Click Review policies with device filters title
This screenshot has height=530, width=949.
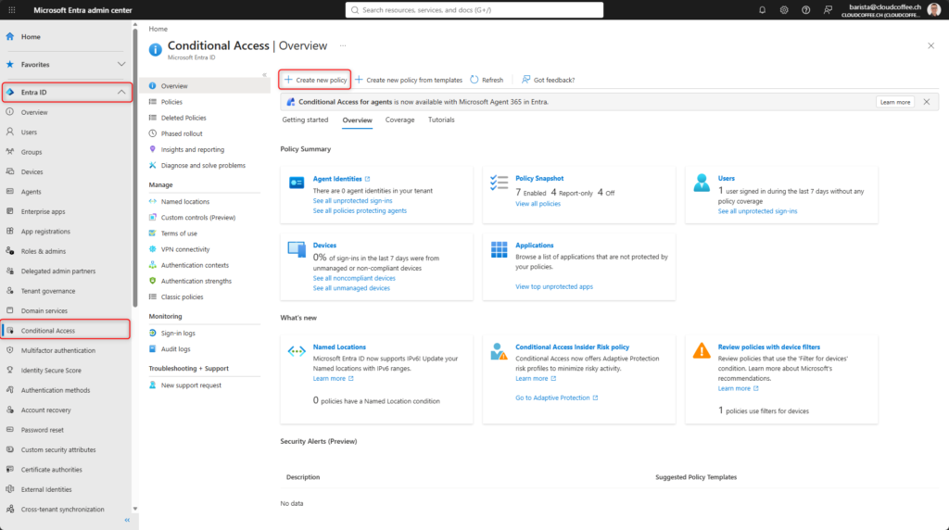coord(768,347)
